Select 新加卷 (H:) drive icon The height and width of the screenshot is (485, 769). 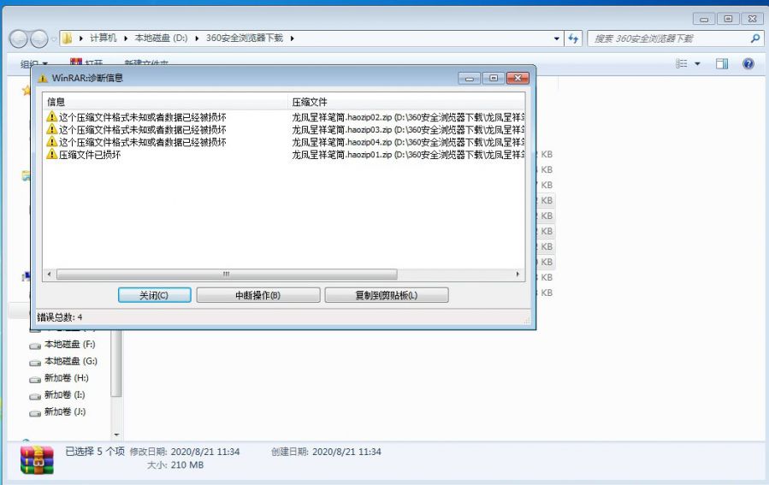35,379
